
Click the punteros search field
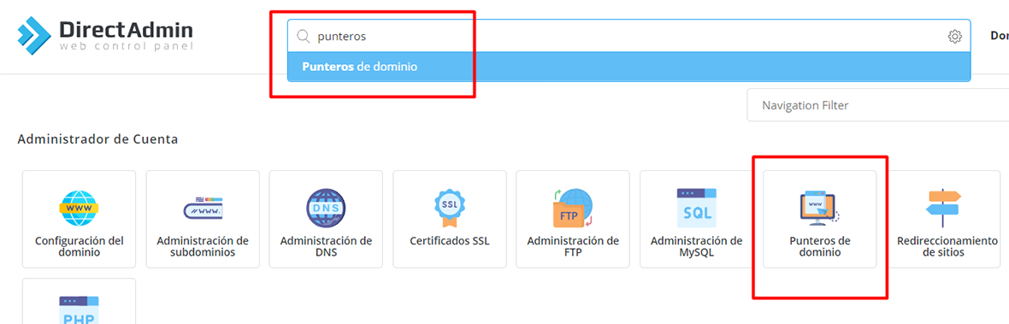click(x=628, y=37)
